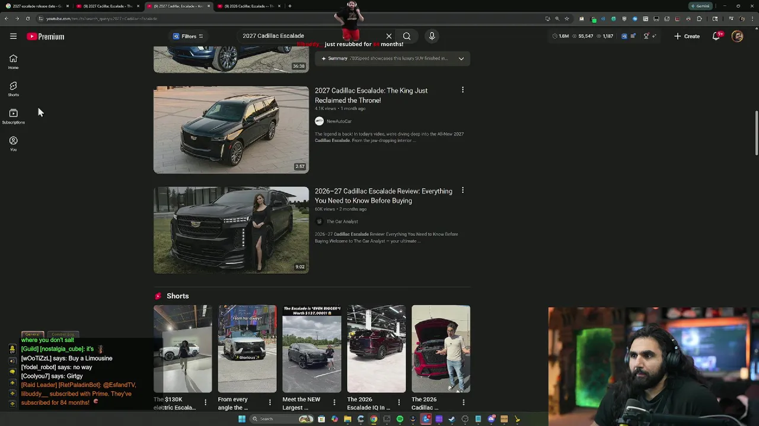Click the zoom magnifier in address bar
This screenshot has width=759, height=426.
(x=557, y=18)
